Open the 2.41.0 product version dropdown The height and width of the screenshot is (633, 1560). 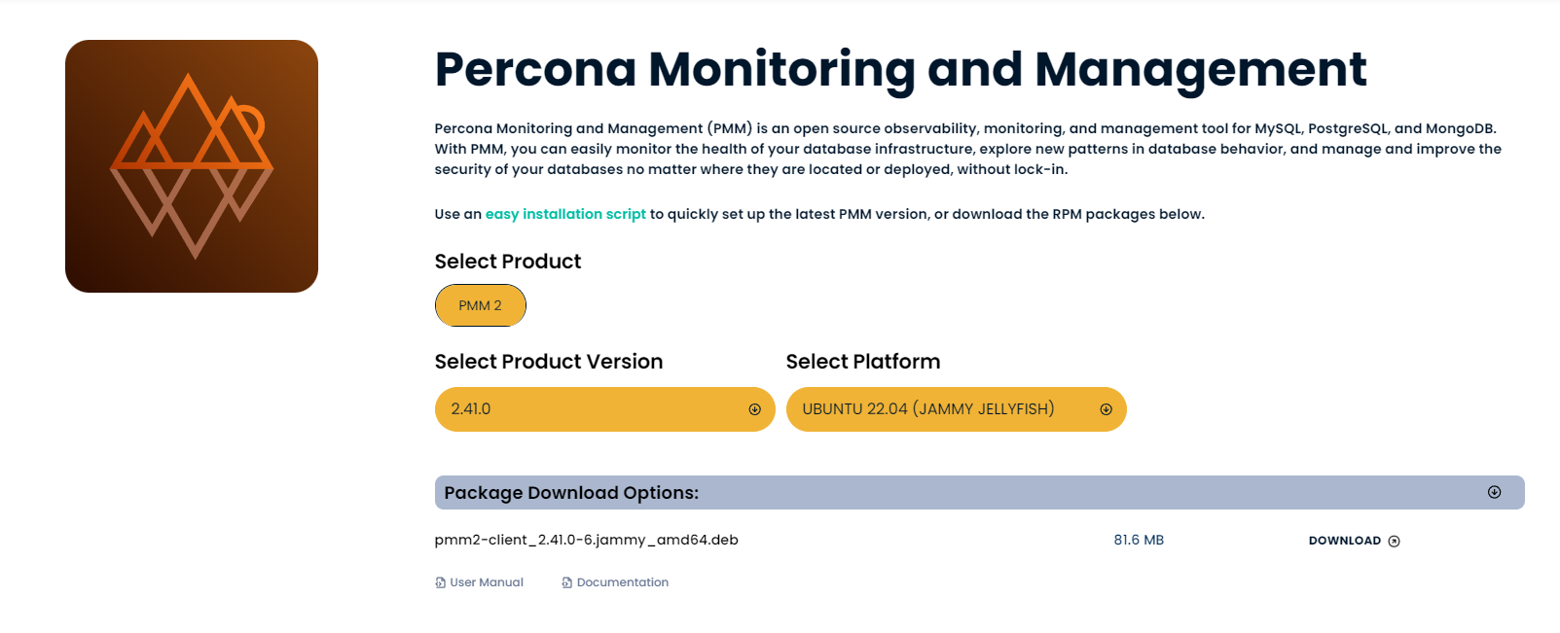coord(605,409)
